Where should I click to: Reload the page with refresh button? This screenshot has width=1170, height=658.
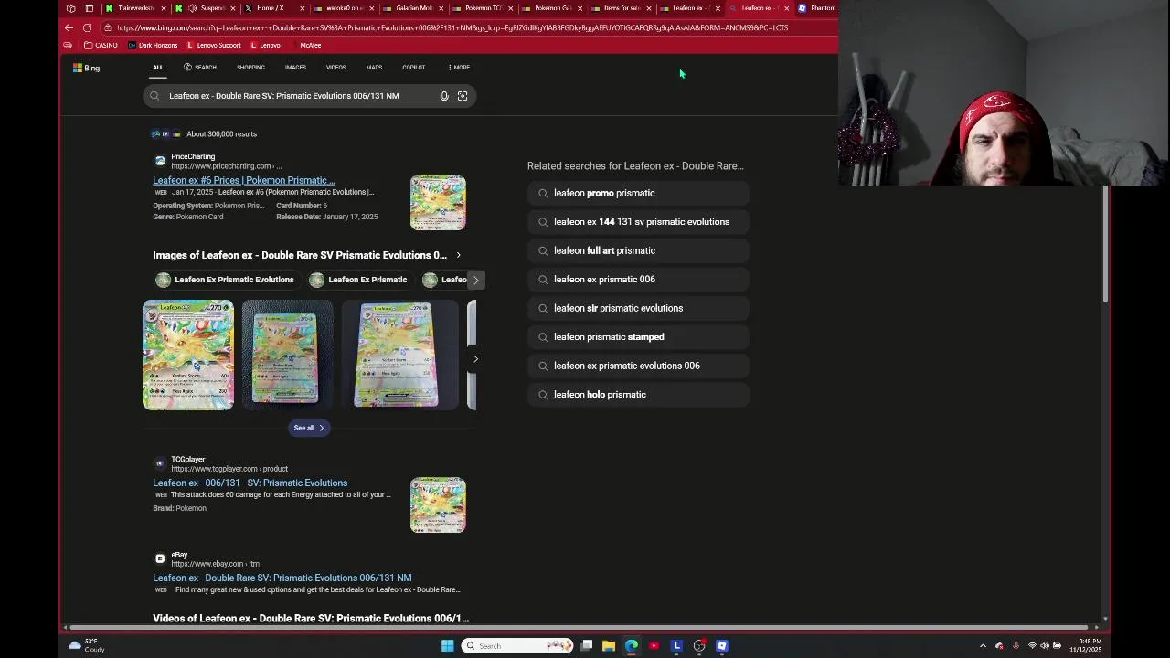pyautogui.click(x=87, y=27)
